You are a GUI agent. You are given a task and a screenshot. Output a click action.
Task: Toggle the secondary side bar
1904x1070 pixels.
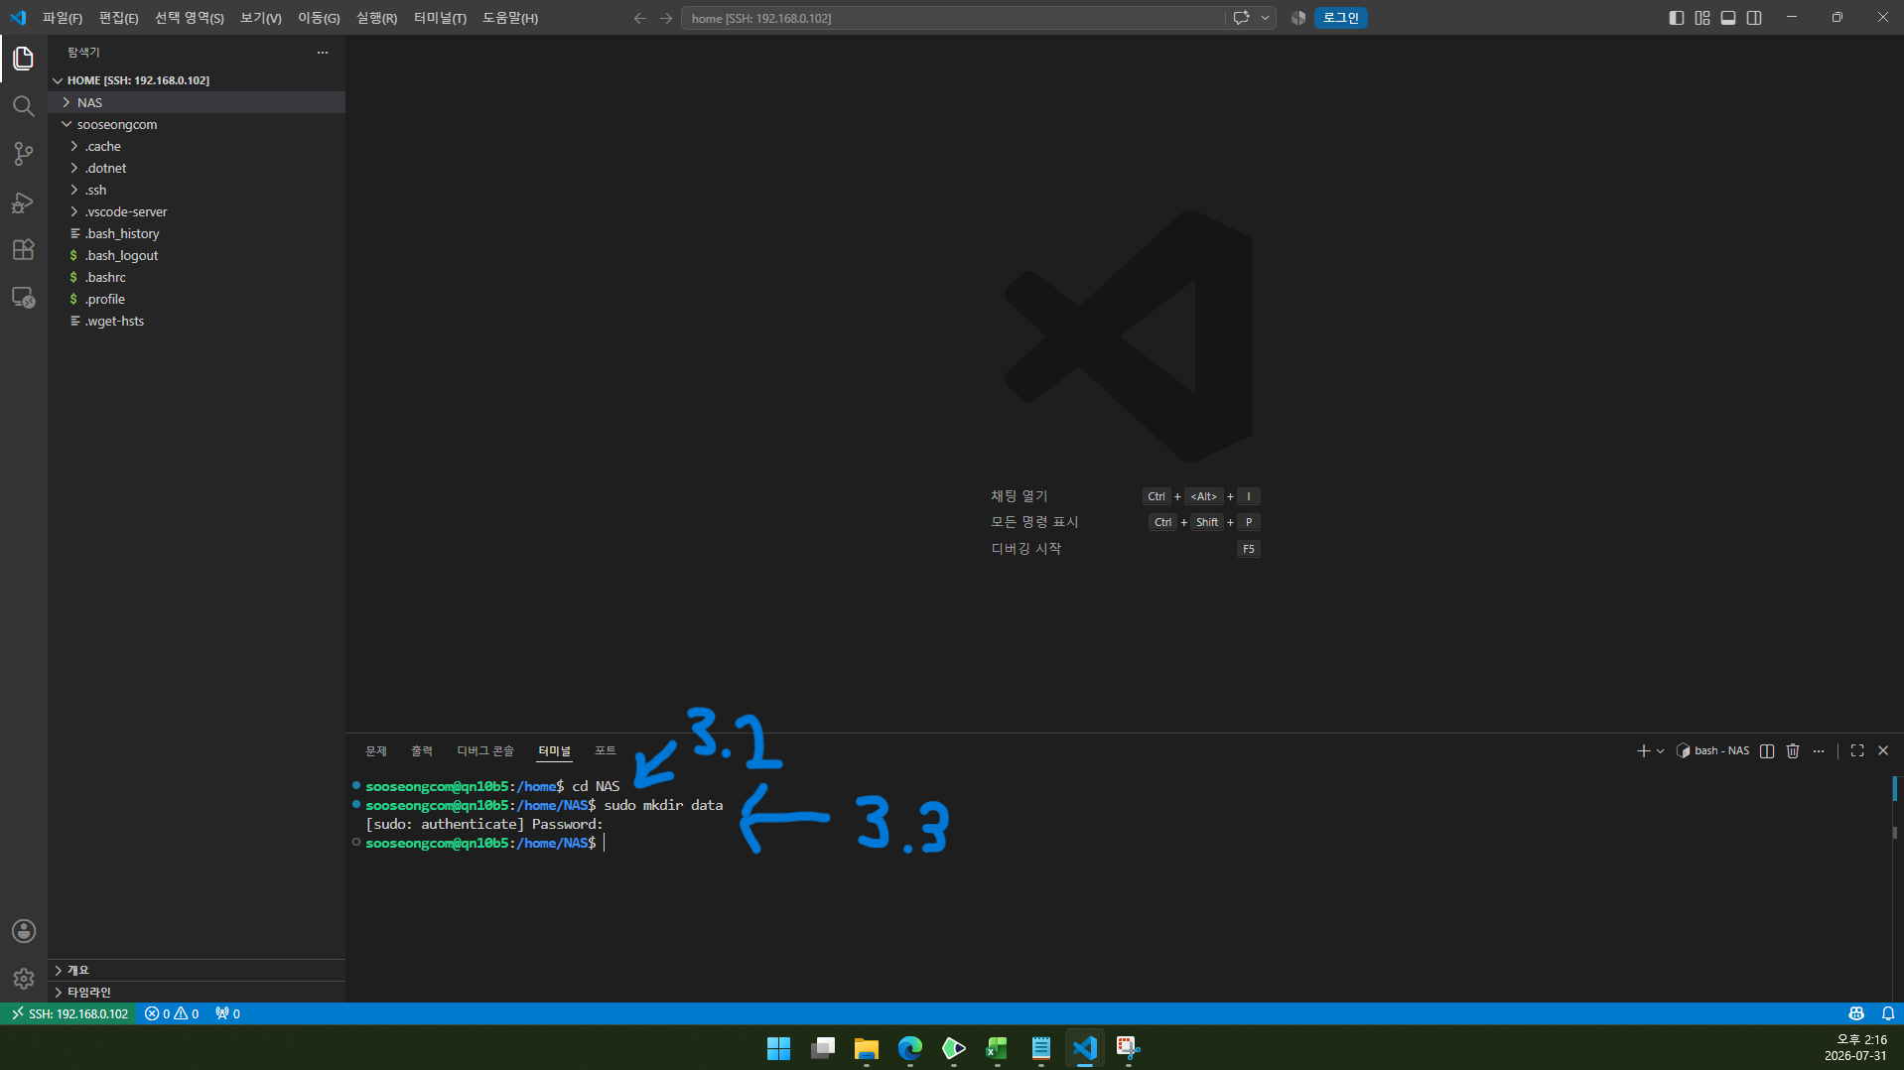click(x=1754, y=18)
